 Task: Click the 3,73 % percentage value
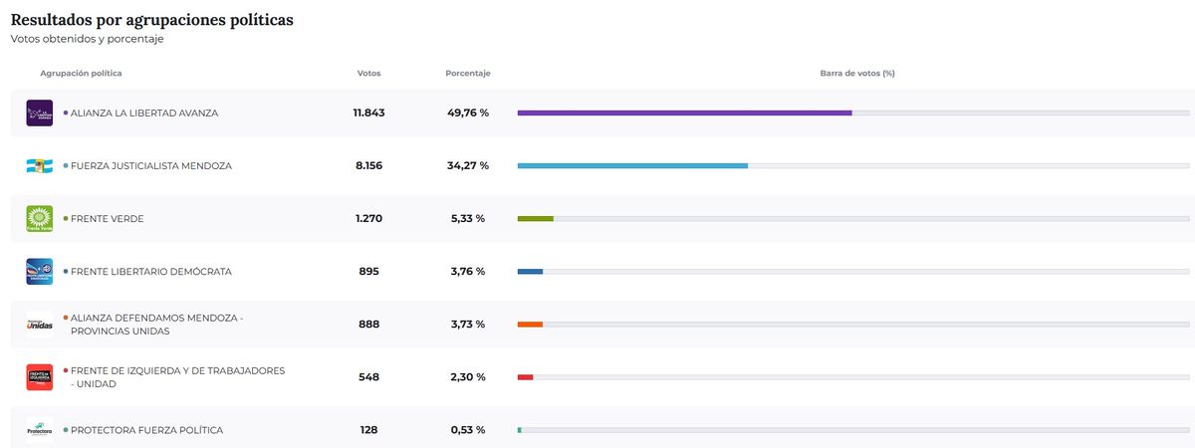point(467,325)
